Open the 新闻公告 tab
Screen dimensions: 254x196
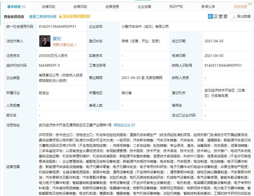[x=208, y=6]
